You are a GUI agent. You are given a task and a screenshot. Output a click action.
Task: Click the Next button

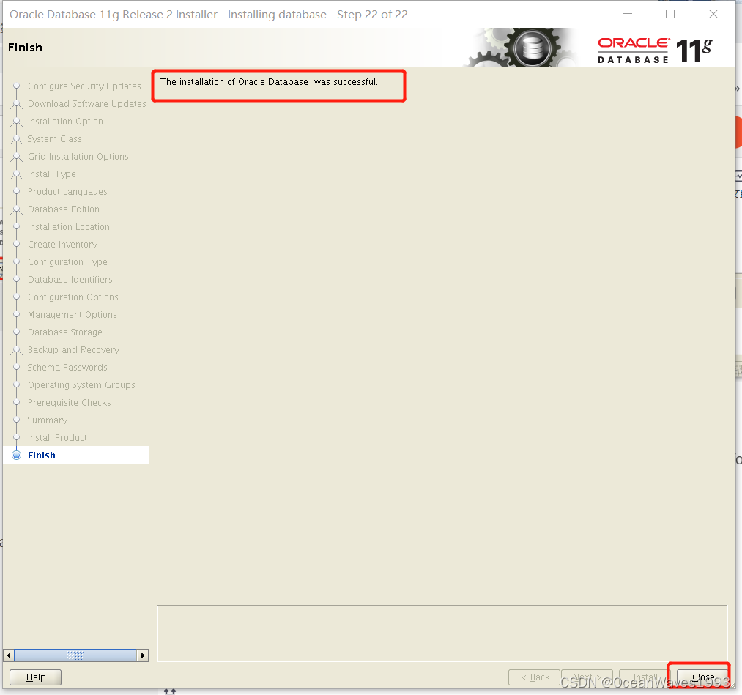587,677
